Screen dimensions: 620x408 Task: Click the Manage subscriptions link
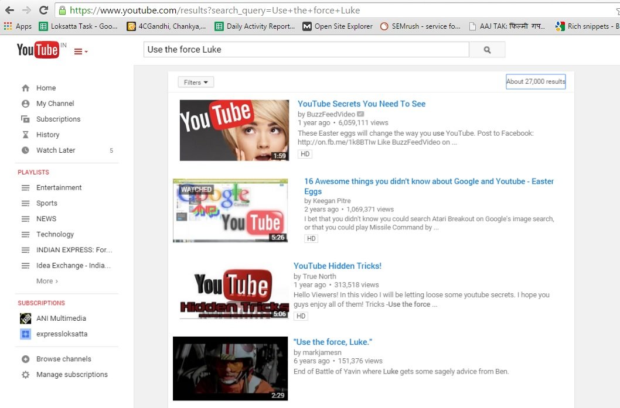click(72, 375)
